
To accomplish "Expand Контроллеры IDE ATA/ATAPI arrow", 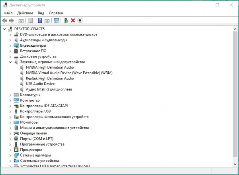I will 10,106.
